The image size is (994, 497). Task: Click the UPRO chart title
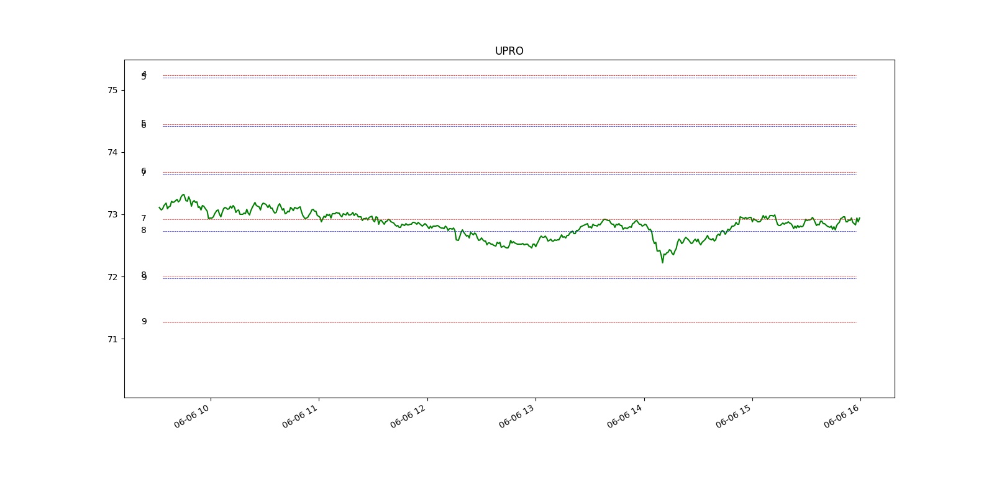point(509,51)
